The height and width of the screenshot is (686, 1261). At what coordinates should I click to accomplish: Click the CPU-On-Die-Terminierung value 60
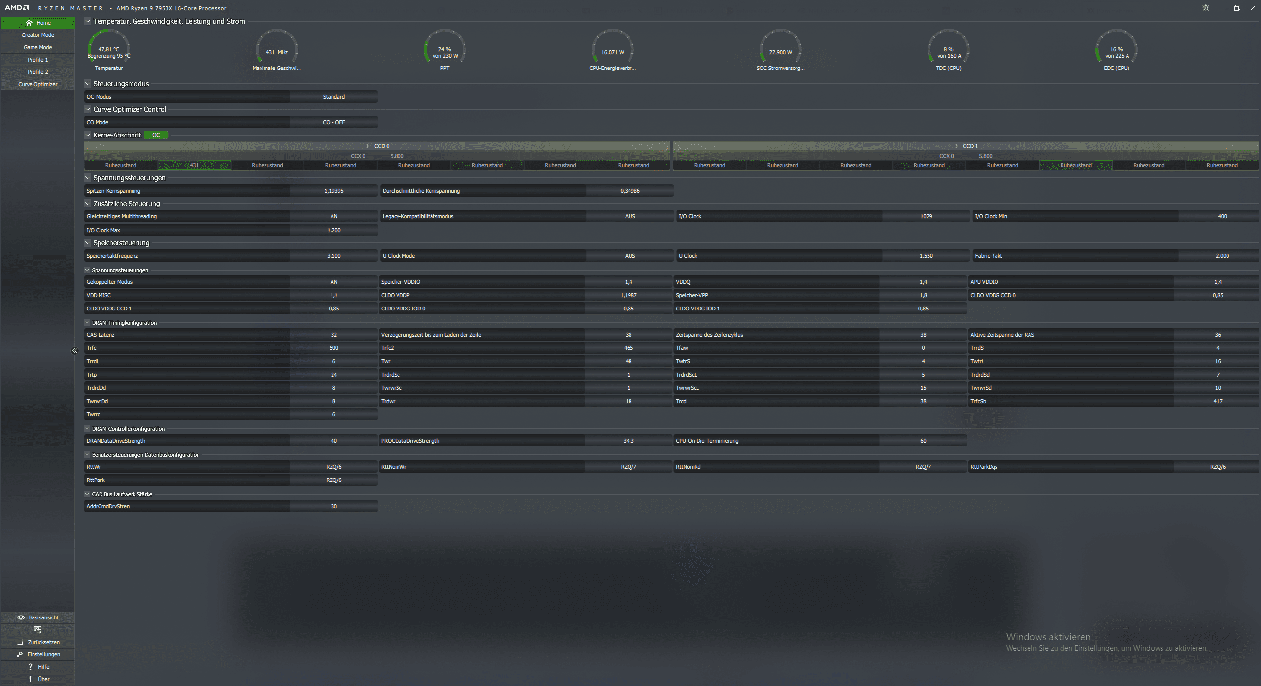(x=923, y=441)
